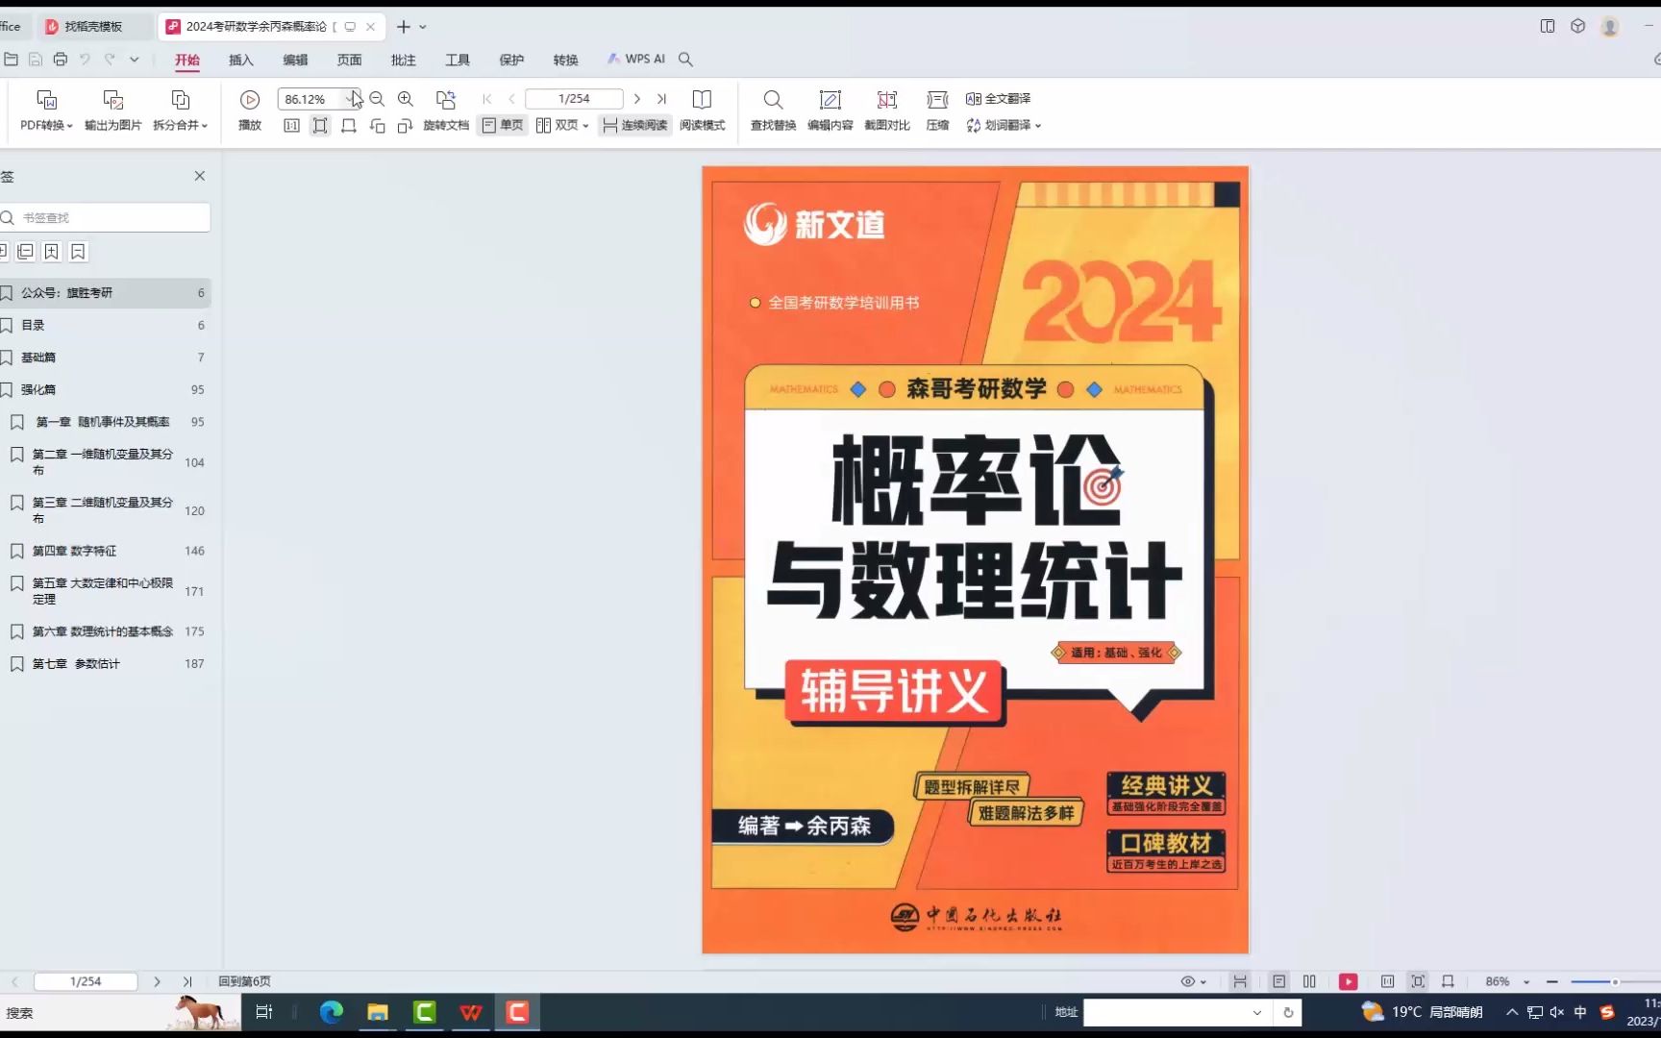1661x1038 pixels.
Task: Switch to the 保护 ribbon tab
Action: click(x=511, y=60)
